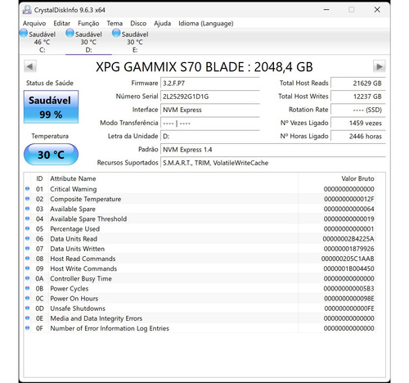
Task: Select the Available Spare Threshold row
Action: (x=200, y=219)
